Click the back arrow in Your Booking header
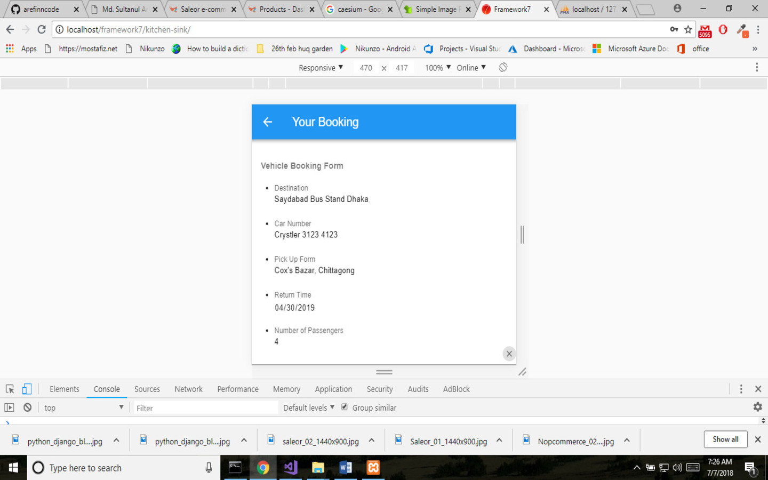The image size is (768, 480). click(x=268, y=122)
